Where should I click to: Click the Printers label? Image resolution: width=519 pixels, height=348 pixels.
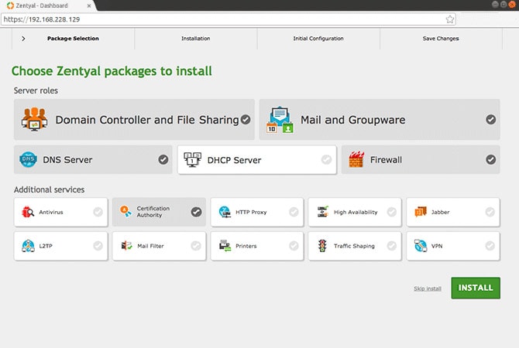click(246, 246)
